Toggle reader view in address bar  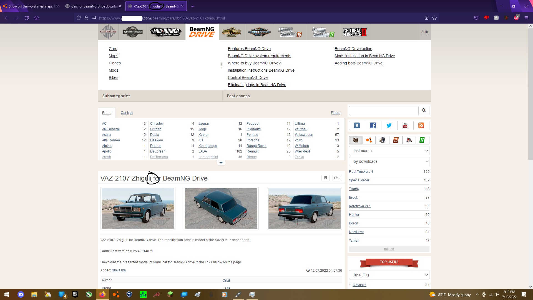pos(427,18)
